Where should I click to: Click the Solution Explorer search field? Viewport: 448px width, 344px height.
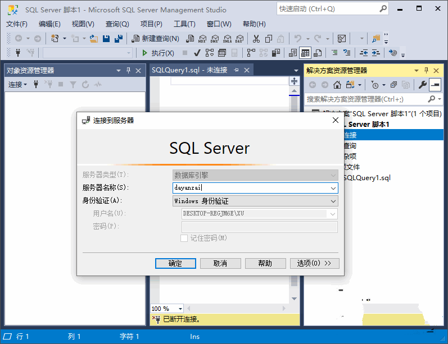pos(367,99)
